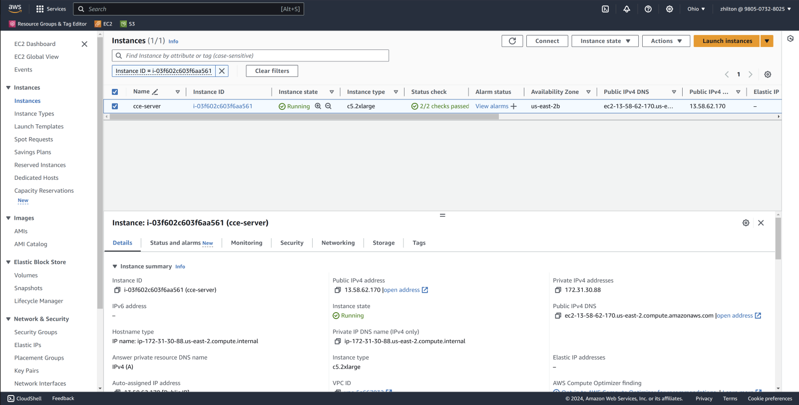
Task: Copy the Public IPv4 DNS name
Action: pos(558,316)
